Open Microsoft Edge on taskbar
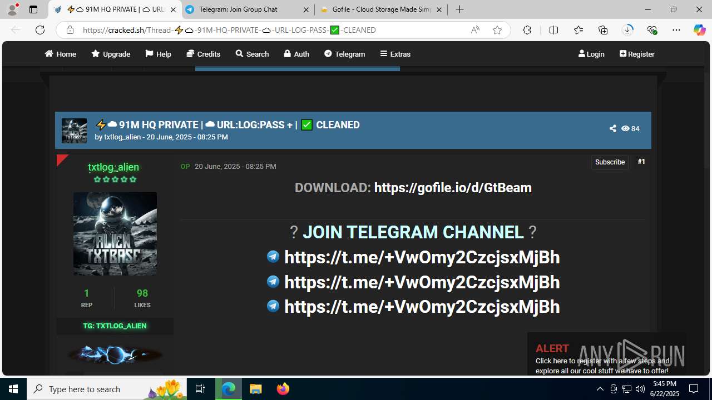Screen dimensions: 712x400 [229, 389]
